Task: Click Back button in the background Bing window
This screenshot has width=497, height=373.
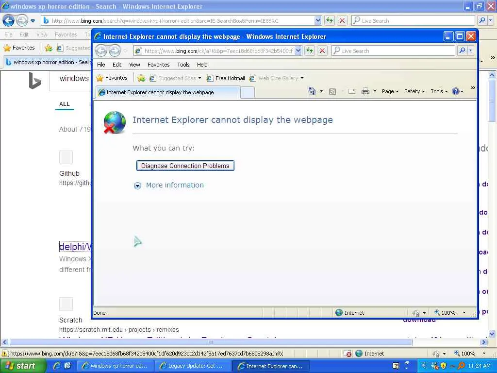Action: click(9, 20)
